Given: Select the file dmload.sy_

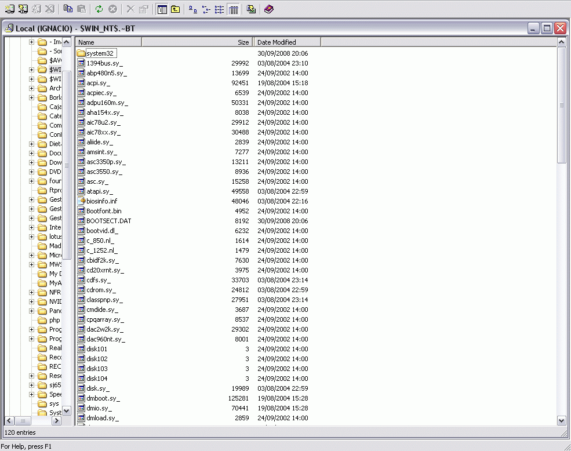Looking at the screenshot, I should coord(103,418).
